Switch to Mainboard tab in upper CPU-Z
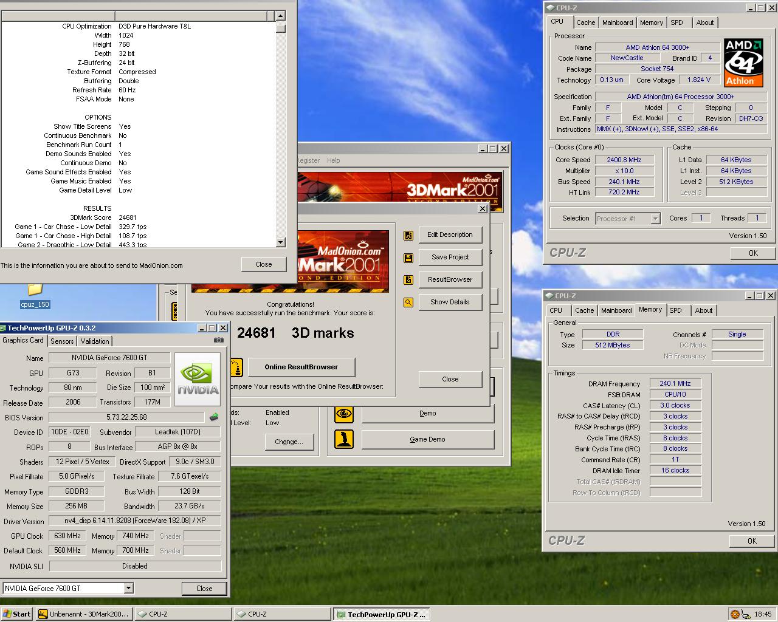Image resolution: width=778 pixels, height=622 pixels. pyautogui.click(x=618, y=22)
